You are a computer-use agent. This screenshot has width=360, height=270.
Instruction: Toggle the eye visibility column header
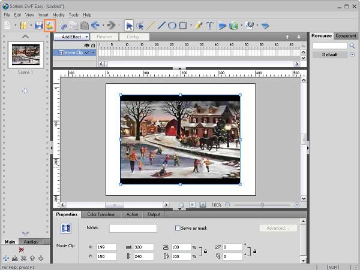tap(86, 45)
